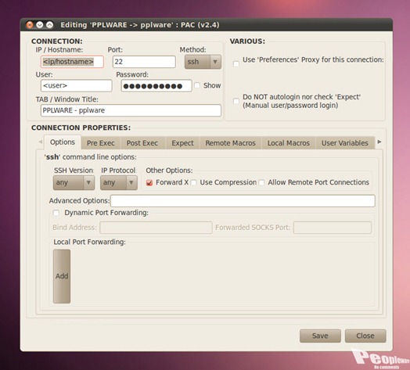The height and width of the screenshot is (370, 410).
Task: Click the Save button
Action: [x=320, y=336]
